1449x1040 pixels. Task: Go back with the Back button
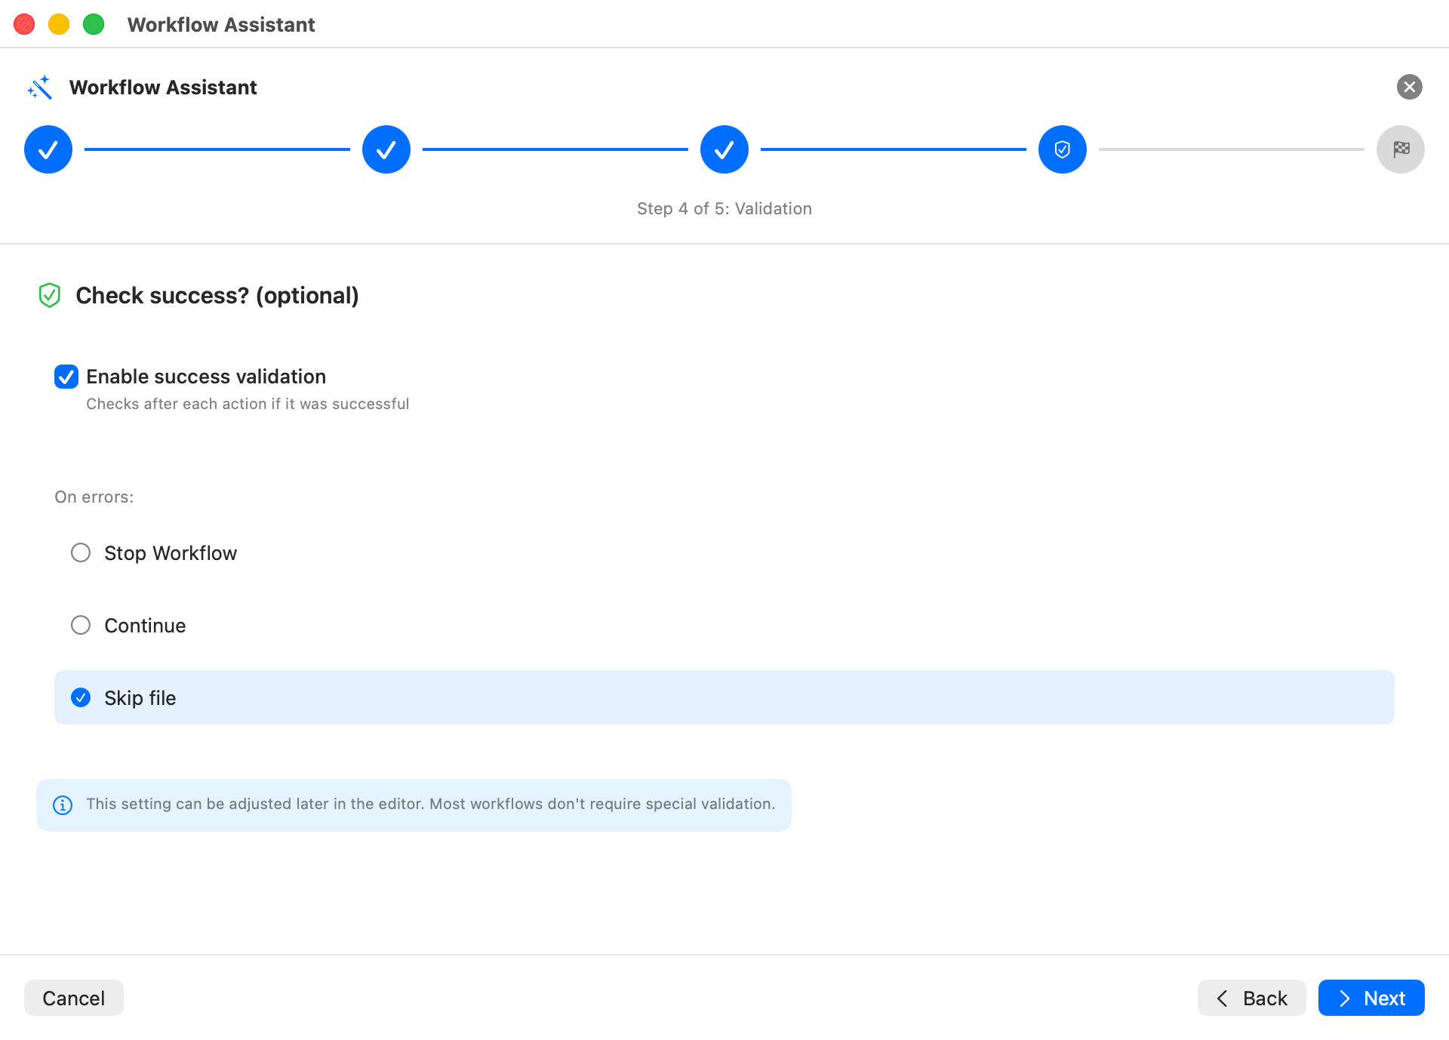[x=1252, y=998]
